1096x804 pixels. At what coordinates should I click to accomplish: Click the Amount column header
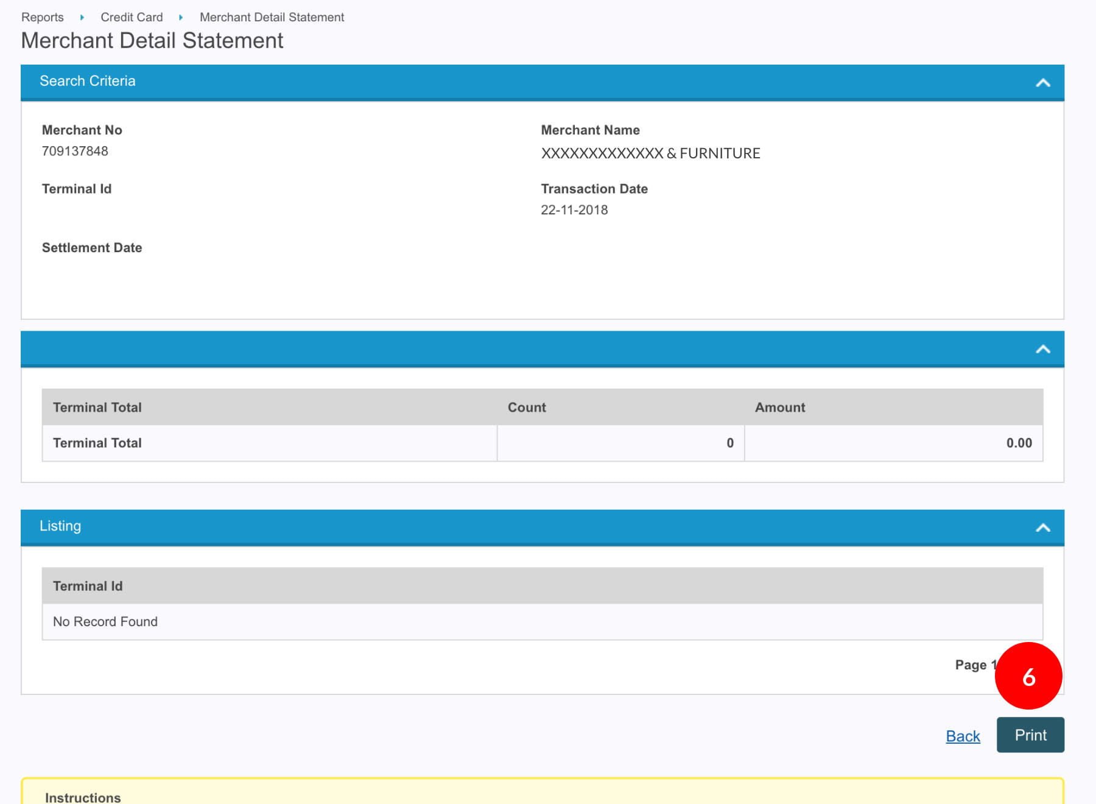779,407
